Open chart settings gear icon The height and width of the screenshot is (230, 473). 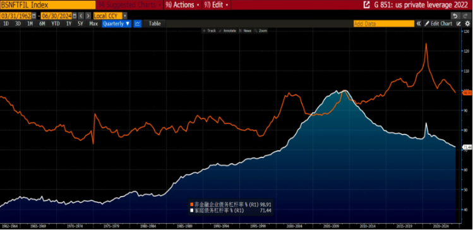pos(467,23)
